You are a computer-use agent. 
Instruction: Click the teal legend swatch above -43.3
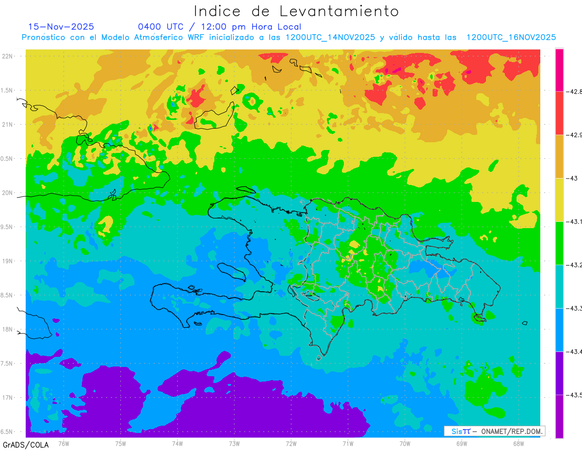(x=559, y=286)
